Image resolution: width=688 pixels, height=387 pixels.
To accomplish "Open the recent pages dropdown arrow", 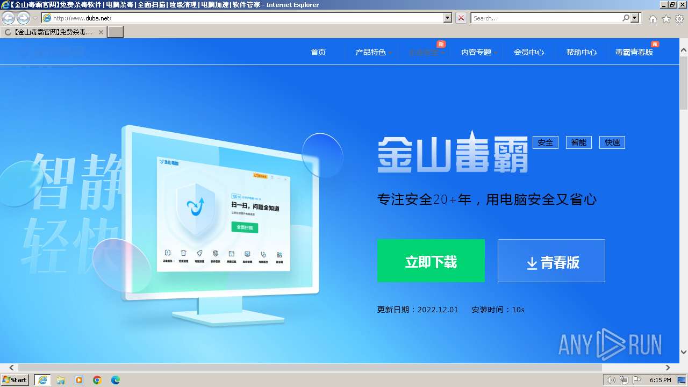I will coord(35,18).
